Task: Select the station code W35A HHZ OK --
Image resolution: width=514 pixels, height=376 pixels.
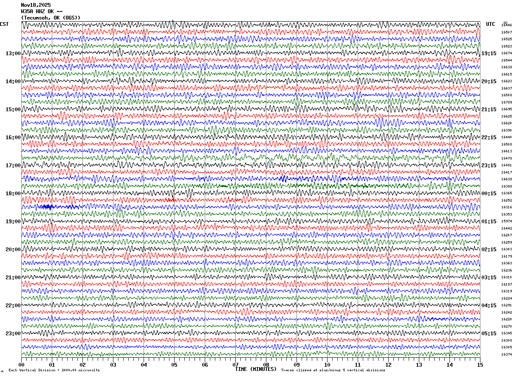Action: pyautogui.click(x=42, y=11)
